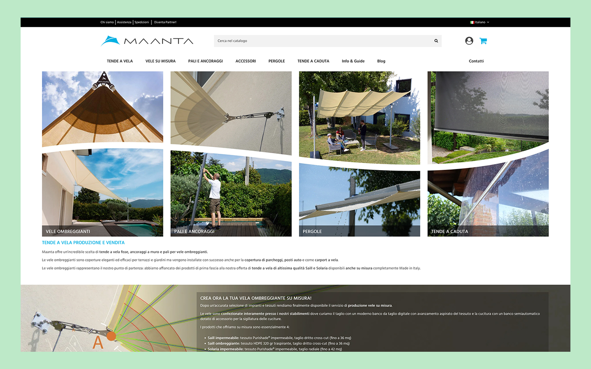
Task: Open the Tende a Caduta menu
Action: [313, 61]
